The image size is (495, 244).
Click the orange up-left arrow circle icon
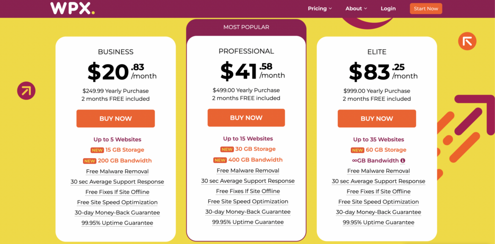coord(467,41)
